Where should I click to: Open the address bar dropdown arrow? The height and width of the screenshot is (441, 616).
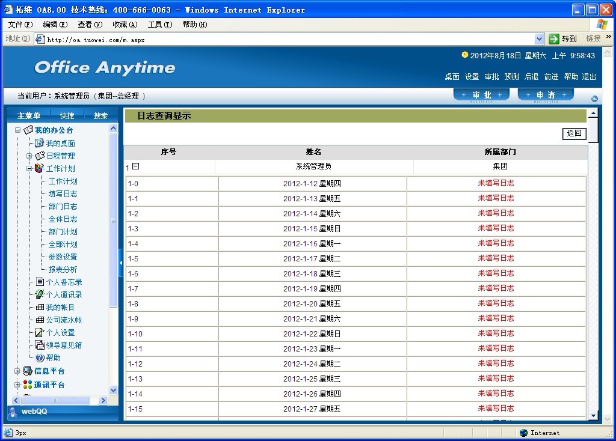539,39
